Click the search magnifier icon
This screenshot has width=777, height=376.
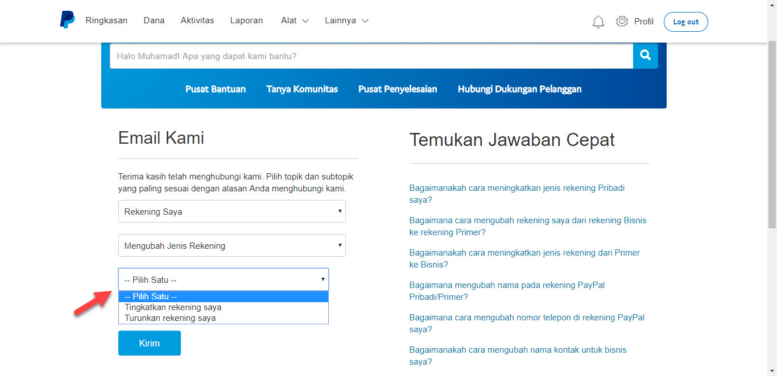point(644,56)
